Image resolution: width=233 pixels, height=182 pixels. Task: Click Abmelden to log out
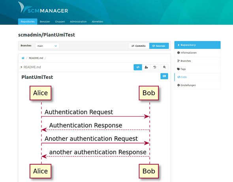click(97, 22)
